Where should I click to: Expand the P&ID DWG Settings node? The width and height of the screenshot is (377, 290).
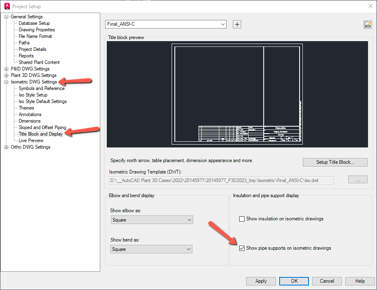tap(7, 68)
